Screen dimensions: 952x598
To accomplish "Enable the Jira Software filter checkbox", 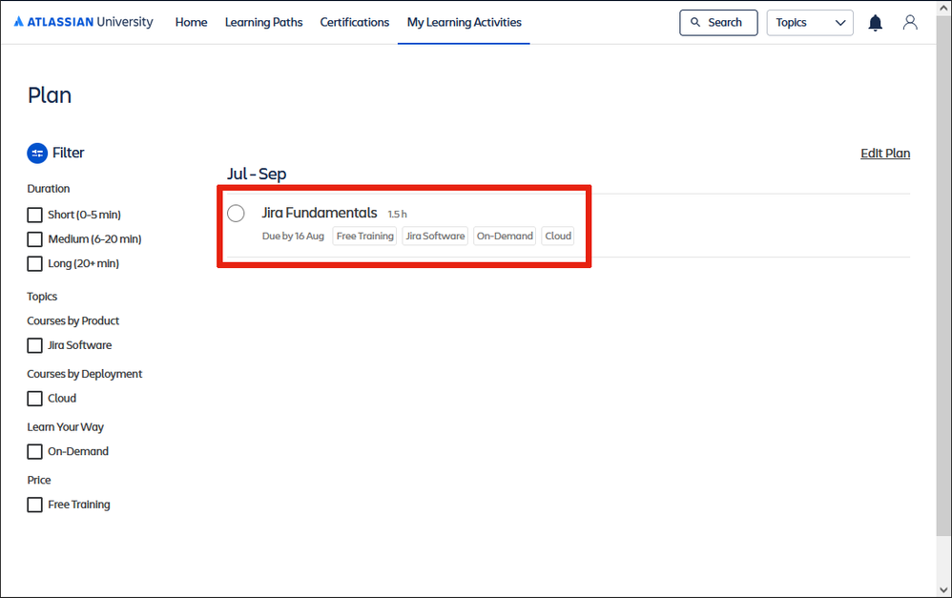I will tap(34, 345).
